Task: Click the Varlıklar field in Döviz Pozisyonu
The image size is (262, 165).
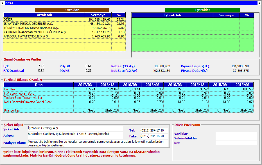Action: (236, 134)
